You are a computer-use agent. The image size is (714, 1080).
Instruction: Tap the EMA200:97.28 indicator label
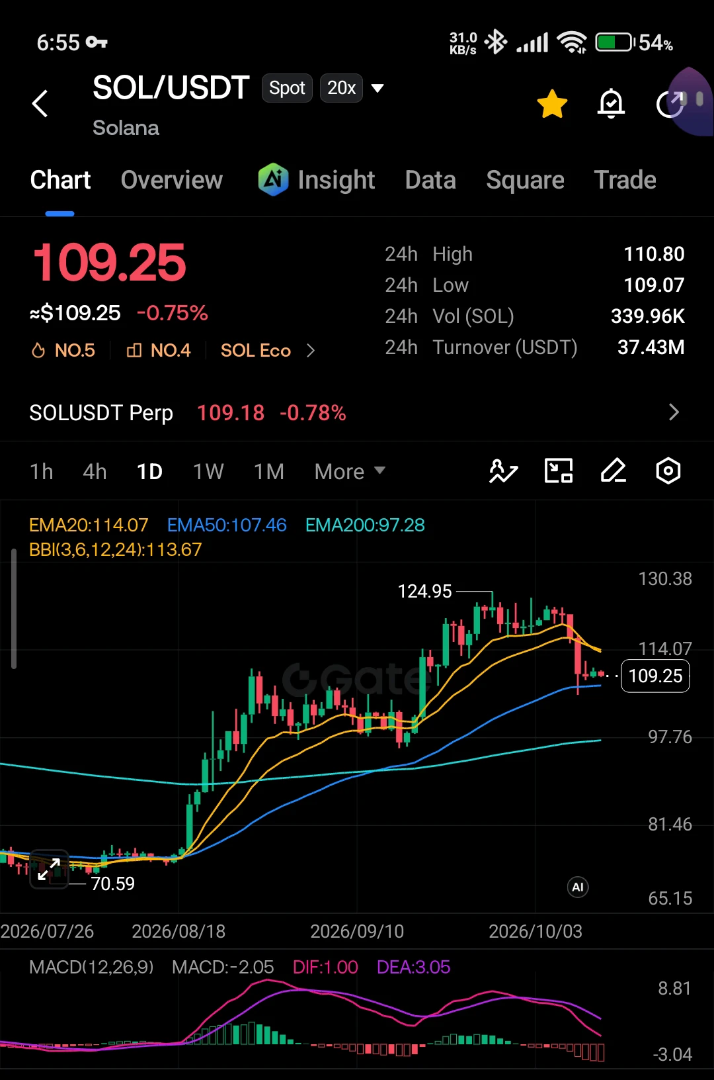pyautogui.click(x=365, y=525)
